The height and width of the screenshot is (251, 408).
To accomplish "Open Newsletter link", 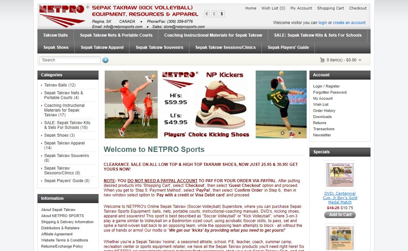I will (x=322, y=135).
